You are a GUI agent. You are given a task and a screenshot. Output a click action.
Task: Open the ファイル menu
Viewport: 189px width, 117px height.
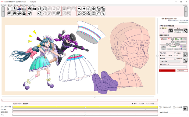click(3, 5)
